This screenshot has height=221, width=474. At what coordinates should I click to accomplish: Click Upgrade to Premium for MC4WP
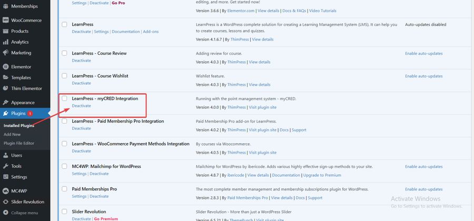322,175
